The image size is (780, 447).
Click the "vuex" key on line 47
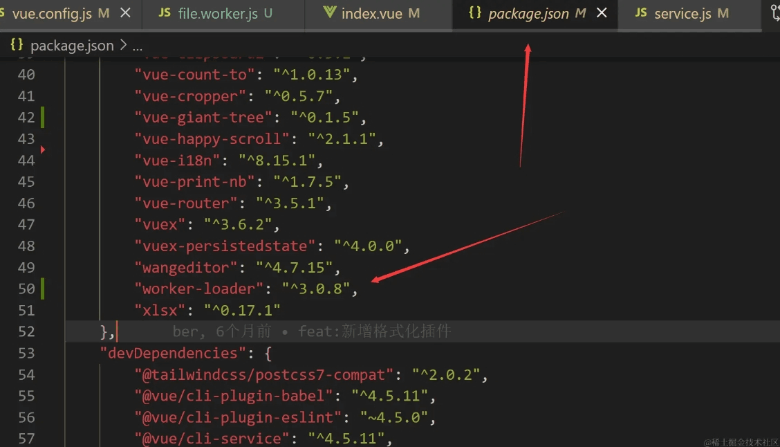(160, 224)
